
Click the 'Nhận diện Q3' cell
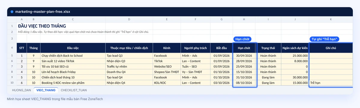tap(129, 61)
